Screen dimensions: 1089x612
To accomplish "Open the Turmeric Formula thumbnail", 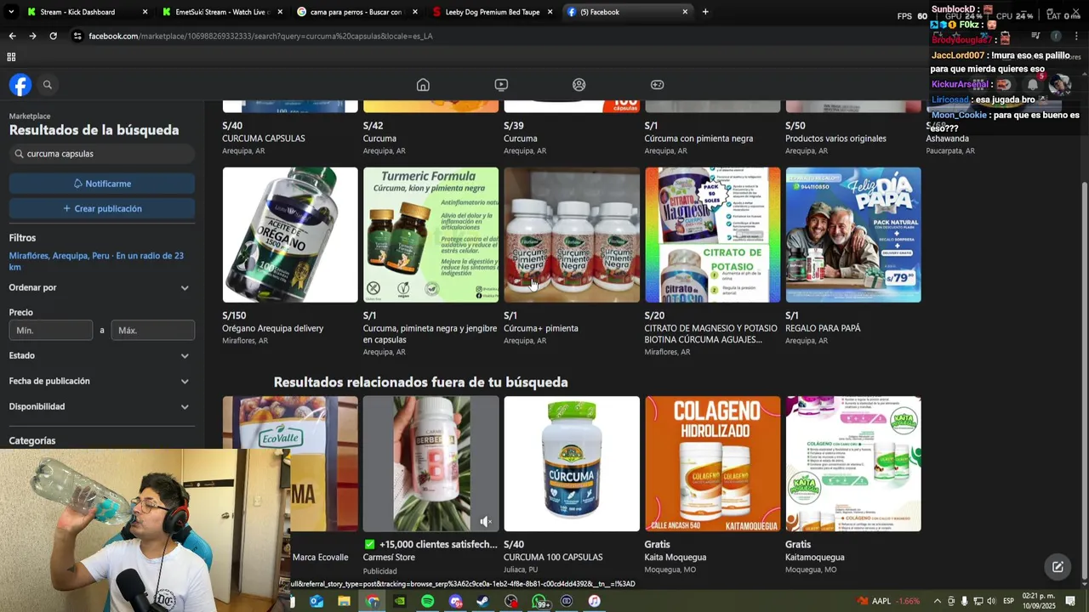I will (x=430, y=235).
